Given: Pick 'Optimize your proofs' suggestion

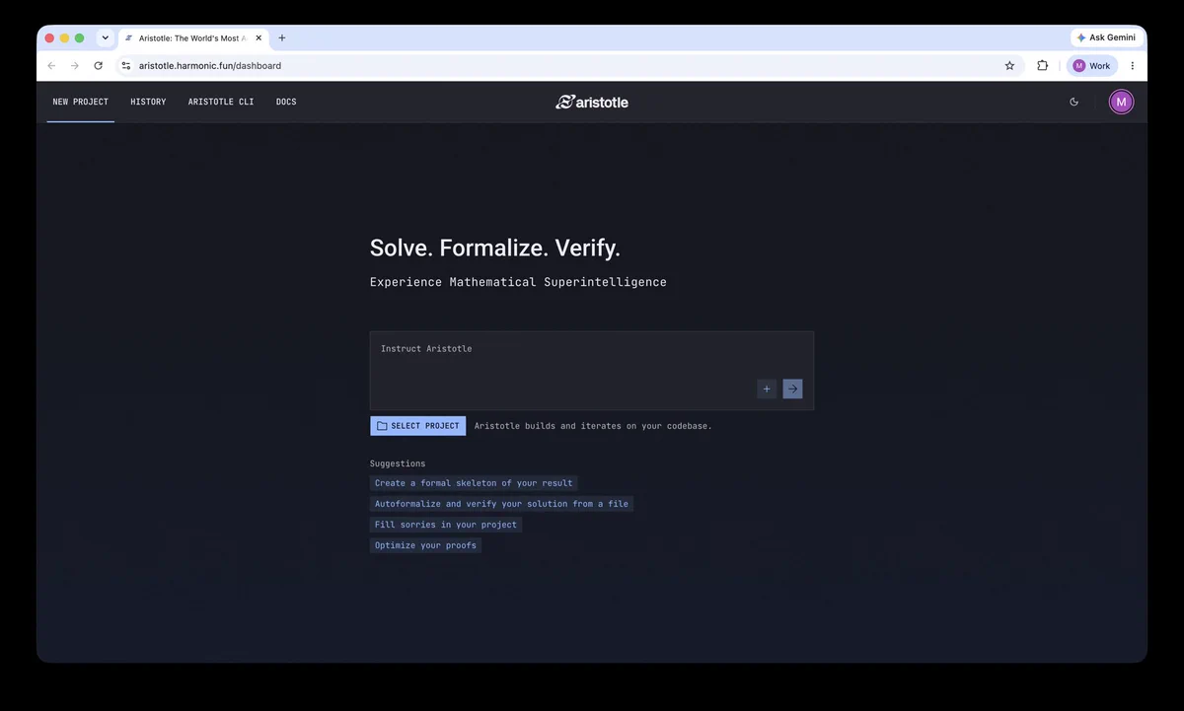Looking at the screenshot, I should click(425, 545).
